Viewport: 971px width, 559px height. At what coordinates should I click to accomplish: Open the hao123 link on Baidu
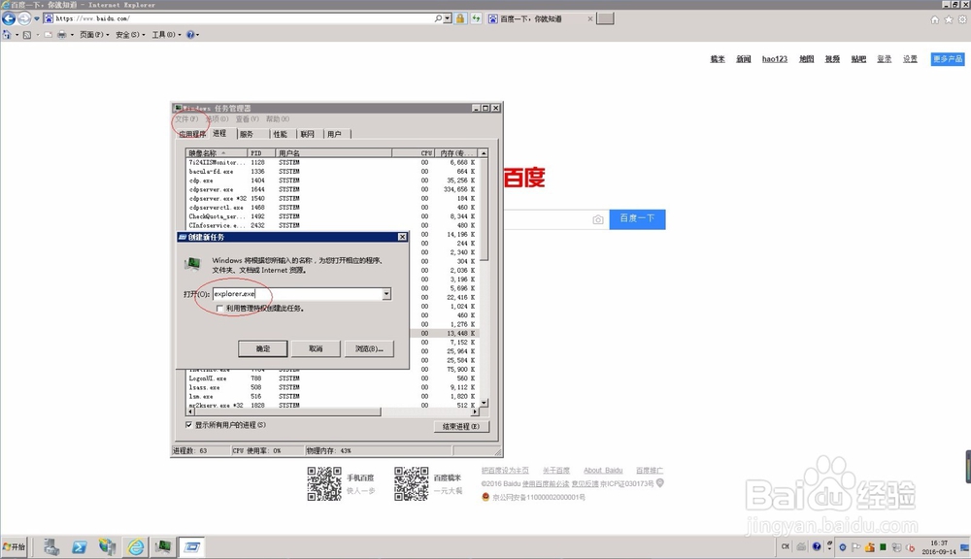coord(775,59)
